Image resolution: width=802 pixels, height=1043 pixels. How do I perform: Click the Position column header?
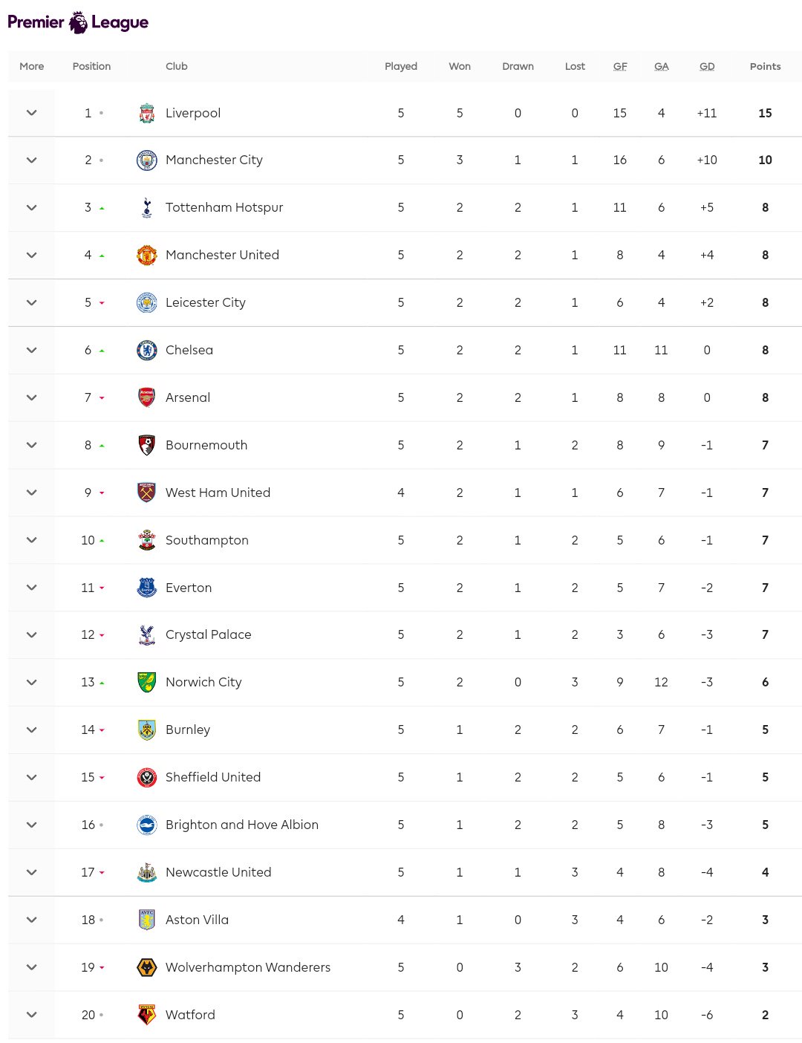(x=91, y=66)
